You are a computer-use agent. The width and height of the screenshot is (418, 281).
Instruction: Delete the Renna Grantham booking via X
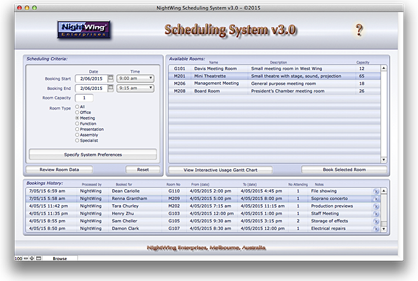(376, 199)
